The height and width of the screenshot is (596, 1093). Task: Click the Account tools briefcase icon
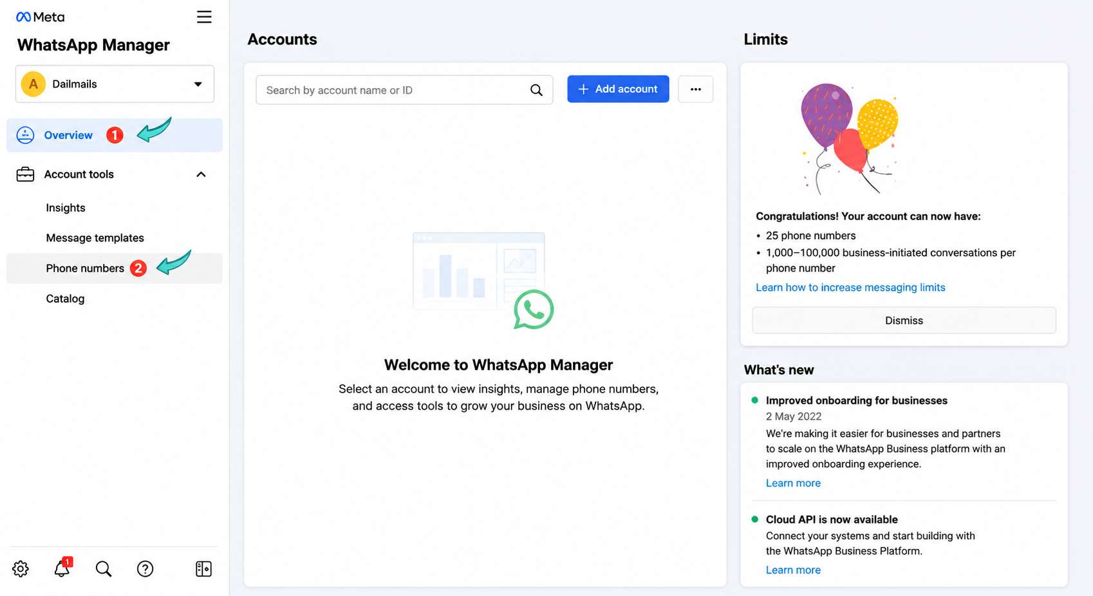(25, 174)
